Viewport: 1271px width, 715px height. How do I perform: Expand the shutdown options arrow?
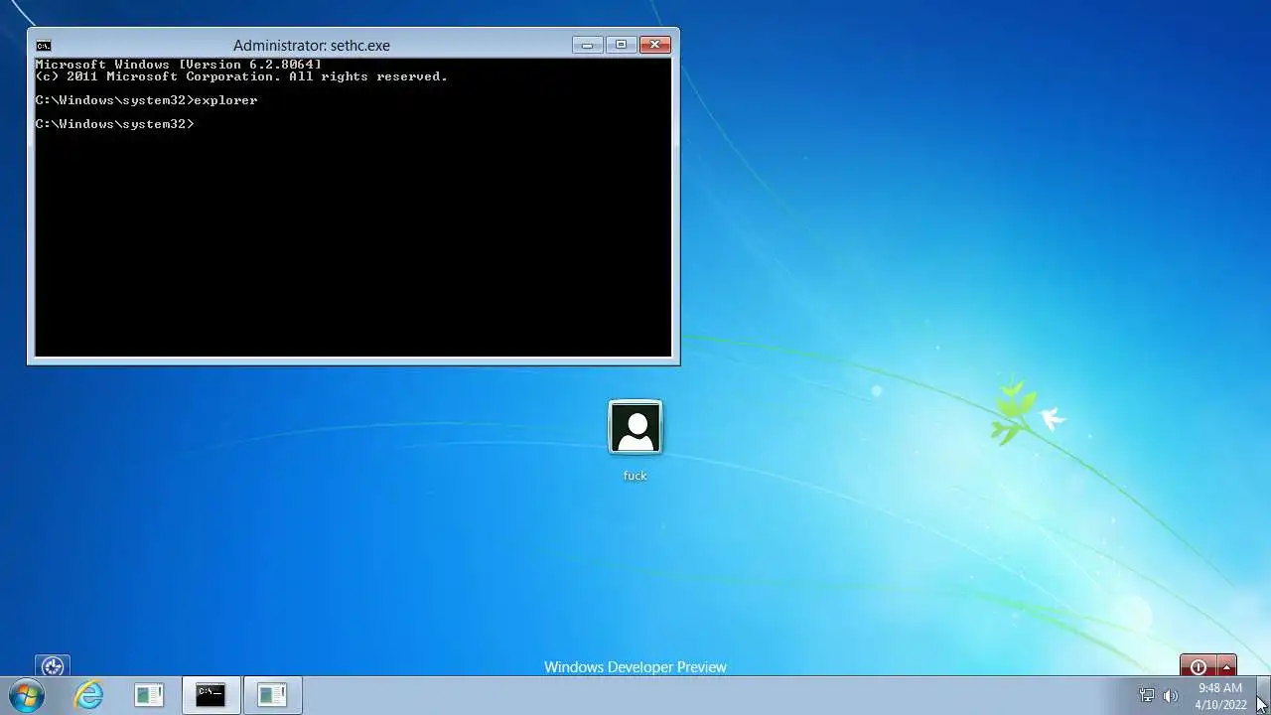click(x=1226, y=666)
